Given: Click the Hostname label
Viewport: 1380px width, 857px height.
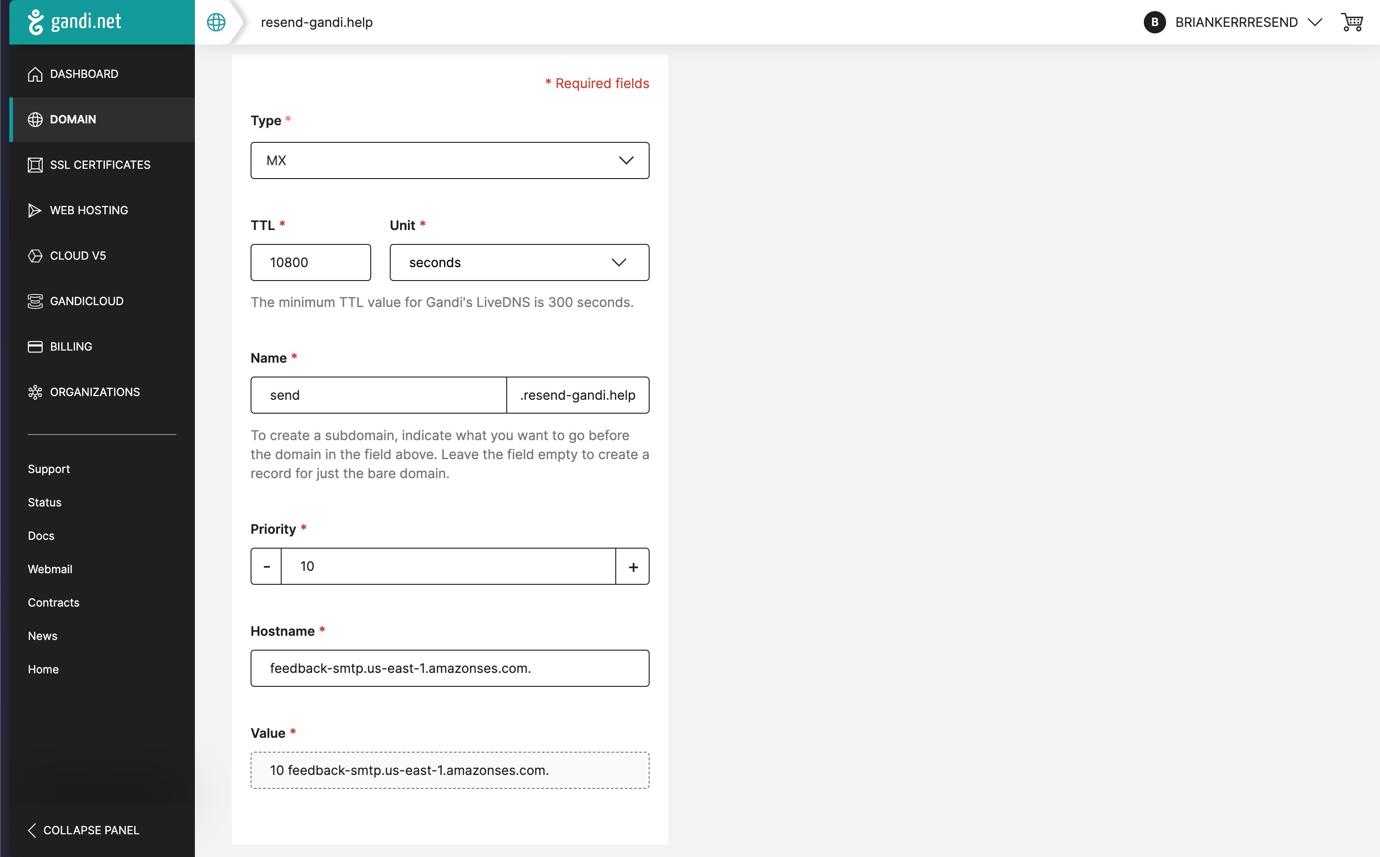Looking at the screenshot, I should pyautogui.click(x=282, y=631).
